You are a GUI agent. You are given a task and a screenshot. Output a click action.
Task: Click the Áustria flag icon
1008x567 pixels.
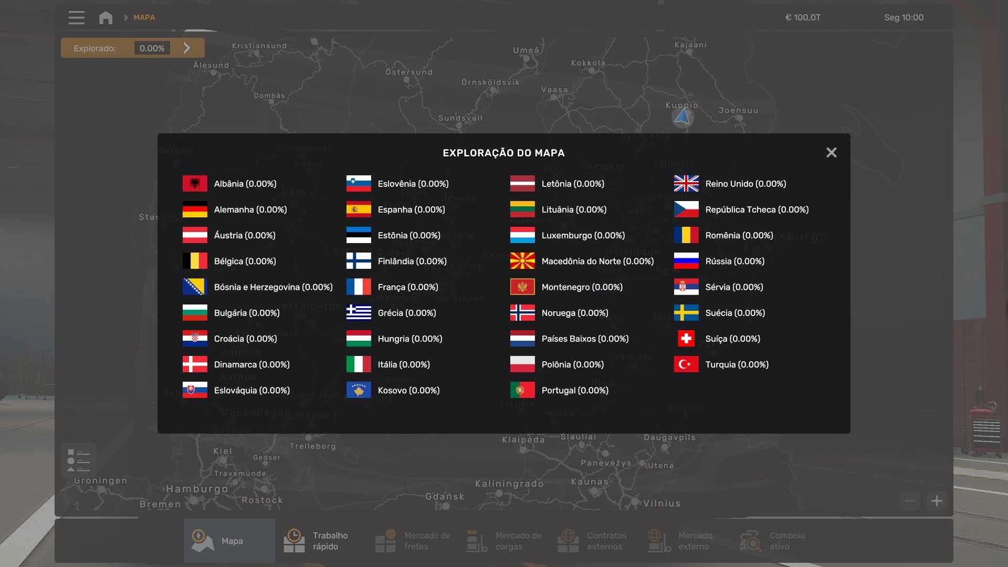click(x=195, y=235)
